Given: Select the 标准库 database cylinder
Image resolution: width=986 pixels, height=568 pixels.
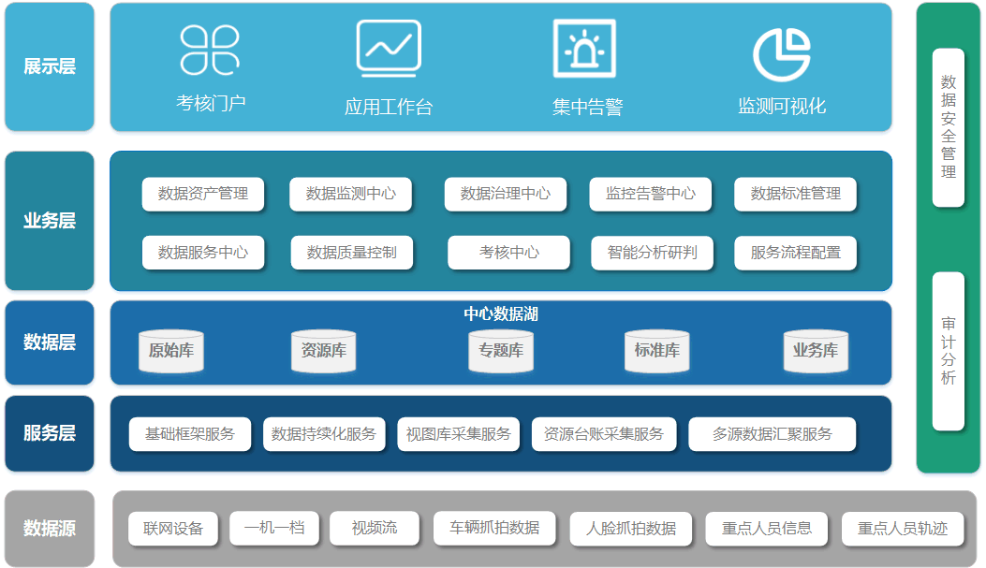Looking at the screenshot, I should pyautogui.click(x=656, y=351).
